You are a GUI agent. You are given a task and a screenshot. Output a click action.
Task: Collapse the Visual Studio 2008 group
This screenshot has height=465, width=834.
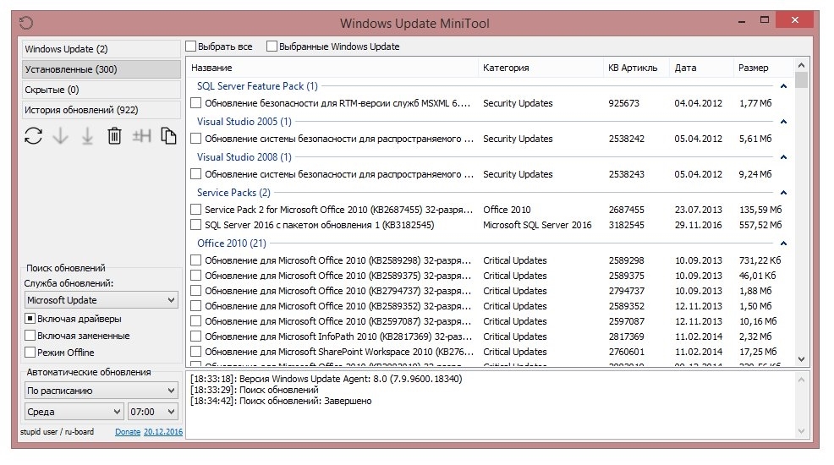tap(783, 157)
